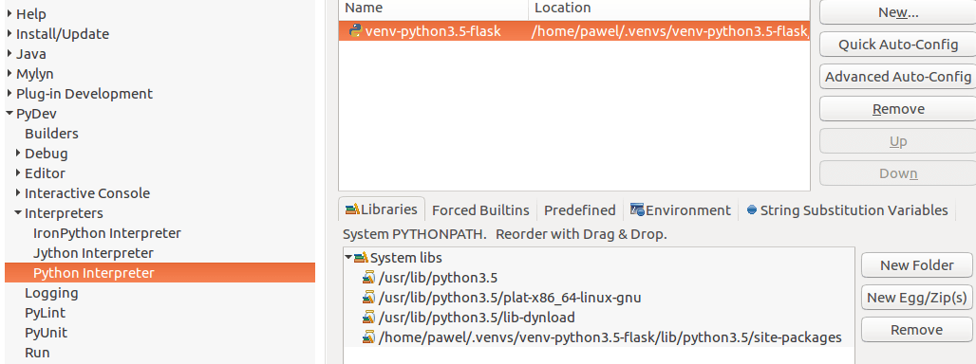Expand the Install/Update category

pyautogui.click(x=9, y=33)
